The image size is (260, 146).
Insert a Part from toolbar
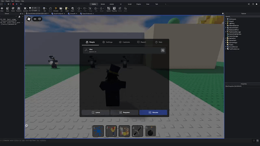44,9
